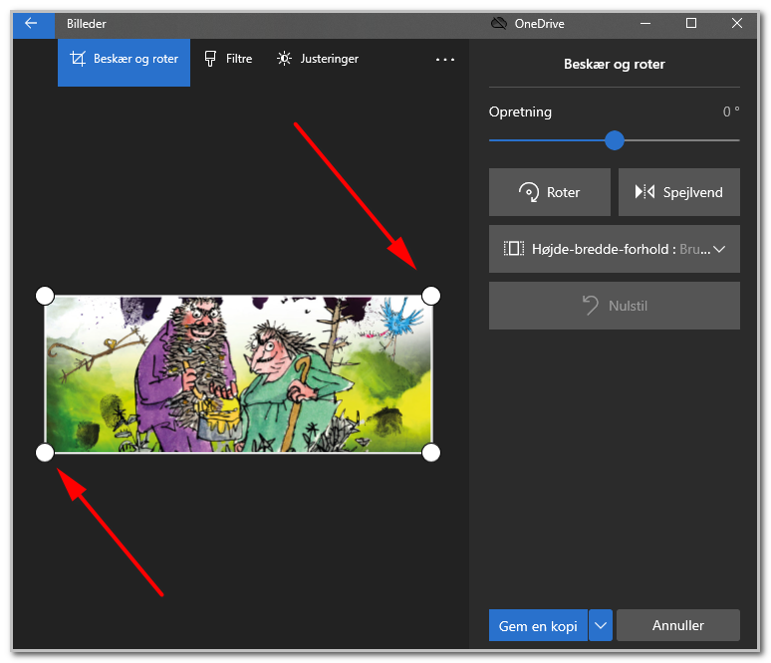Expand the Højde-bredde-forhold dropdown
This screenshot has height=663, width=771.
coord(615,249)
